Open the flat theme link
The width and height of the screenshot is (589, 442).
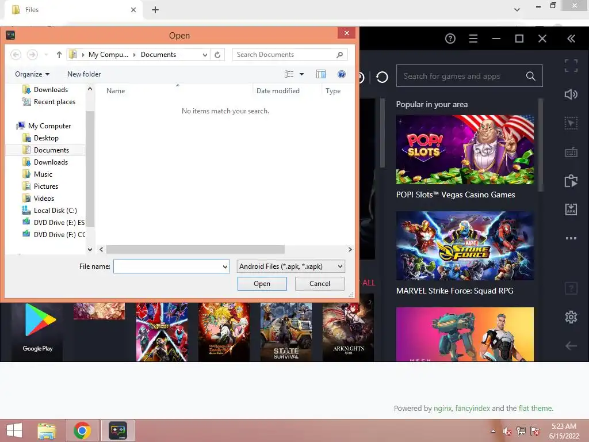pyautogui.click(x=536, y=408)
